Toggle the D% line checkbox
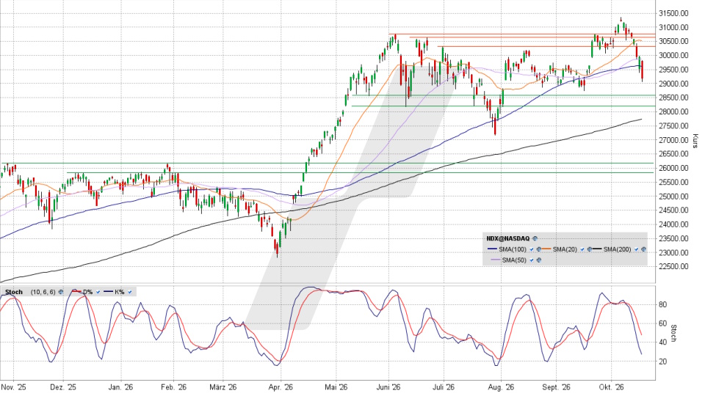The height and width of the screenshot is (396, 705). tap(98, 292)
